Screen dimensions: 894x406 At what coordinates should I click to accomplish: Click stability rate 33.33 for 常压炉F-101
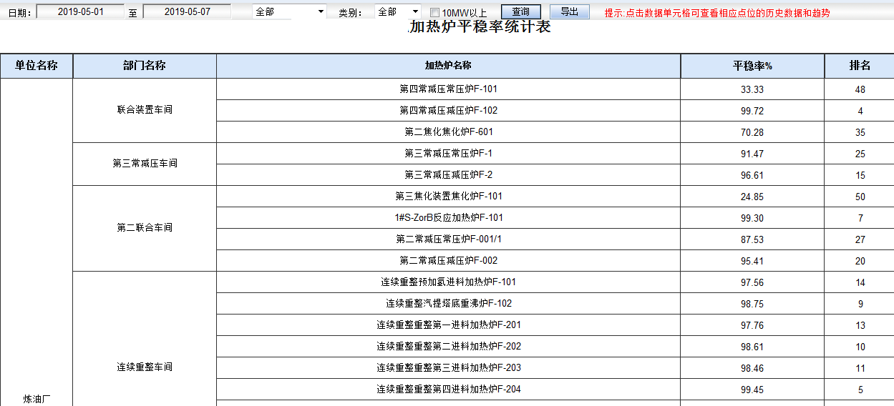752,89
